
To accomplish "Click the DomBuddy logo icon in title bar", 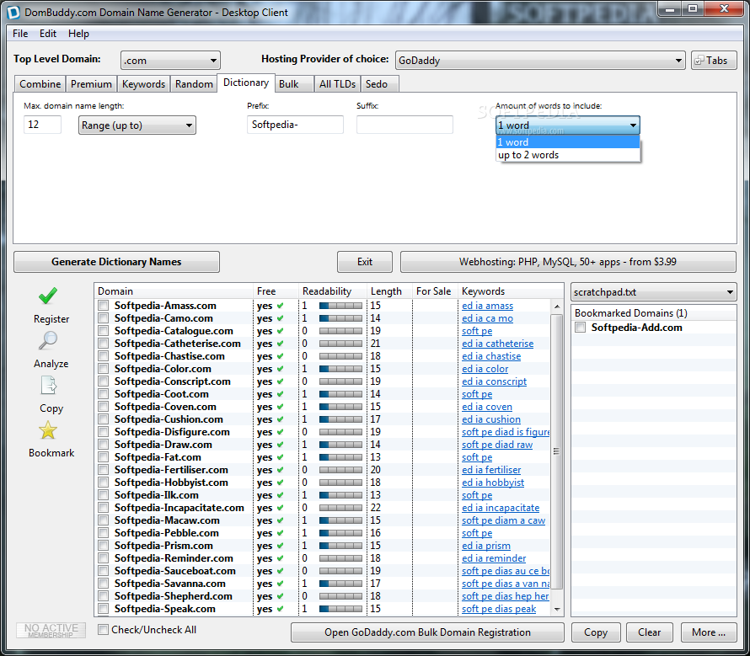I will coord(13,12).
